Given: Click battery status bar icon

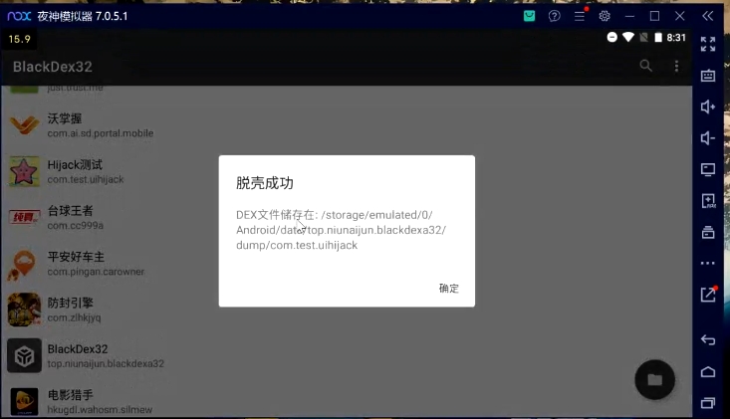Looking at the screenshot, I should click(658, 37).
